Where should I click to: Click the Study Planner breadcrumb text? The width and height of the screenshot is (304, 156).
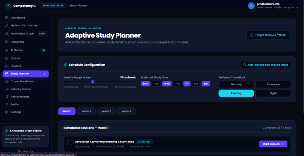click(78, 6)
